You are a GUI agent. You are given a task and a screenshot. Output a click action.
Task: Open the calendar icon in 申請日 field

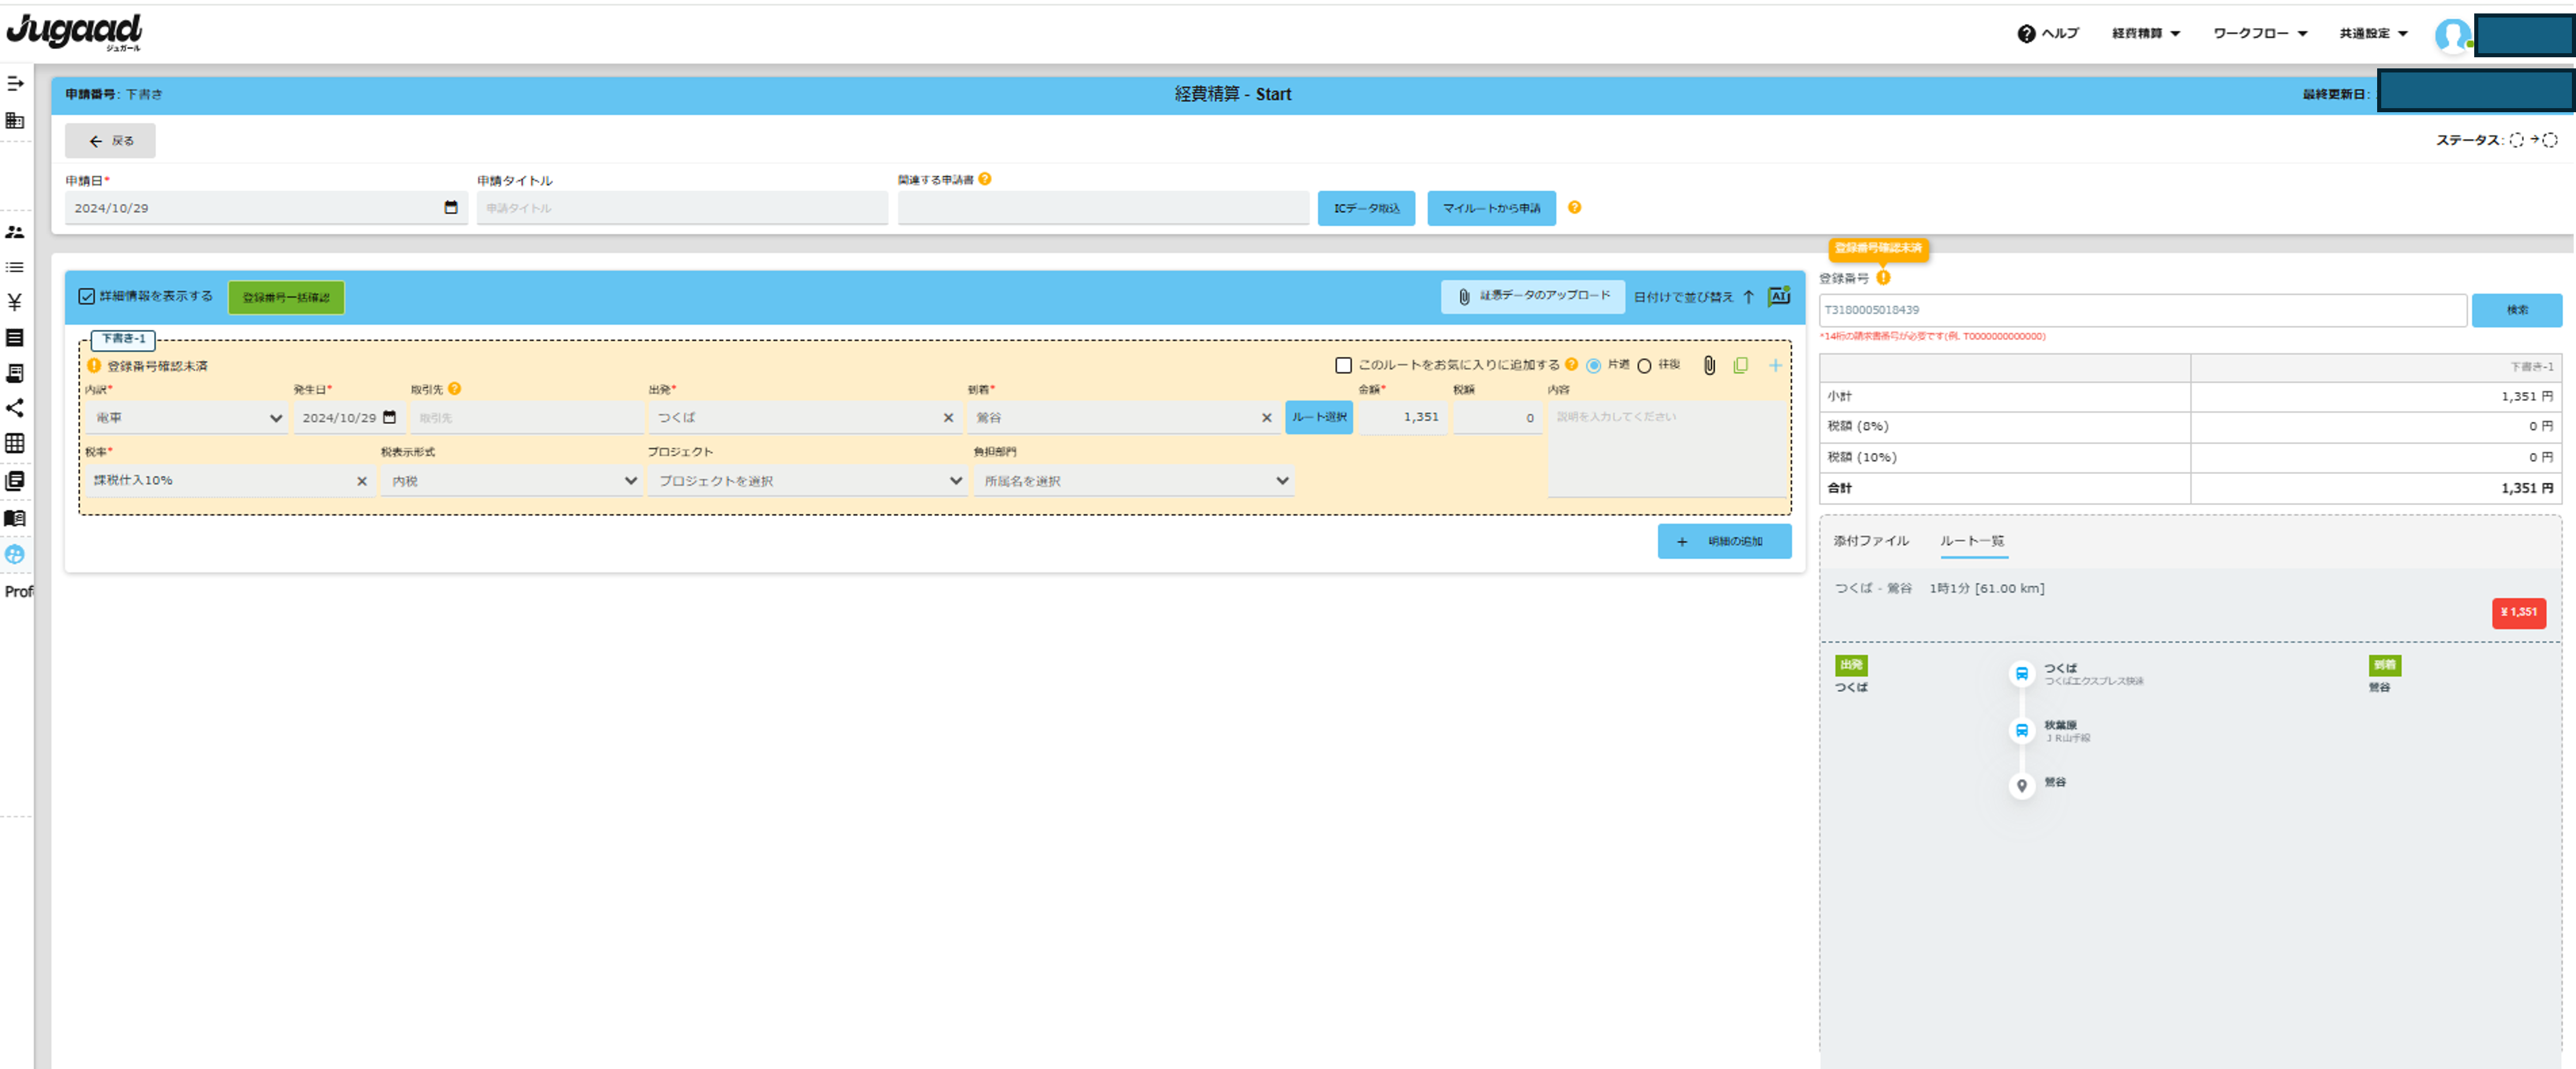(451, 208)
